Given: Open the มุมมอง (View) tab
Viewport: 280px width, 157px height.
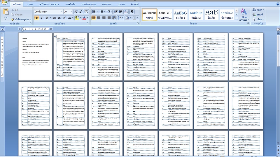Looking at the screenshot, I should pyautogui.click(x=121, y=4).
